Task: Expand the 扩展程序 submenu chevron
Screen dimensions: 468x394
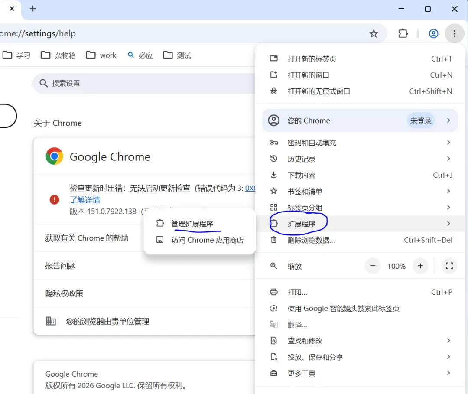Action: 448,224
